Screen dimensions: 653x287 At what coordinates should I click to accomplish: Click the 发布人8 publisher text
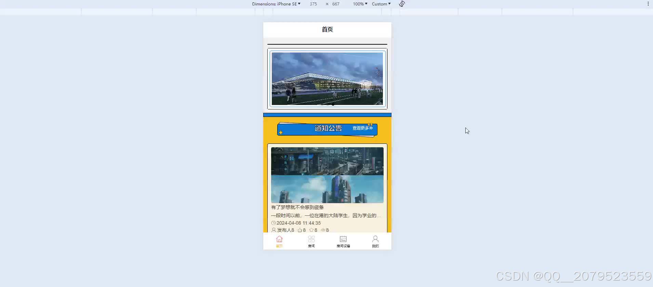pyautogui.click(x=285, y=230)
